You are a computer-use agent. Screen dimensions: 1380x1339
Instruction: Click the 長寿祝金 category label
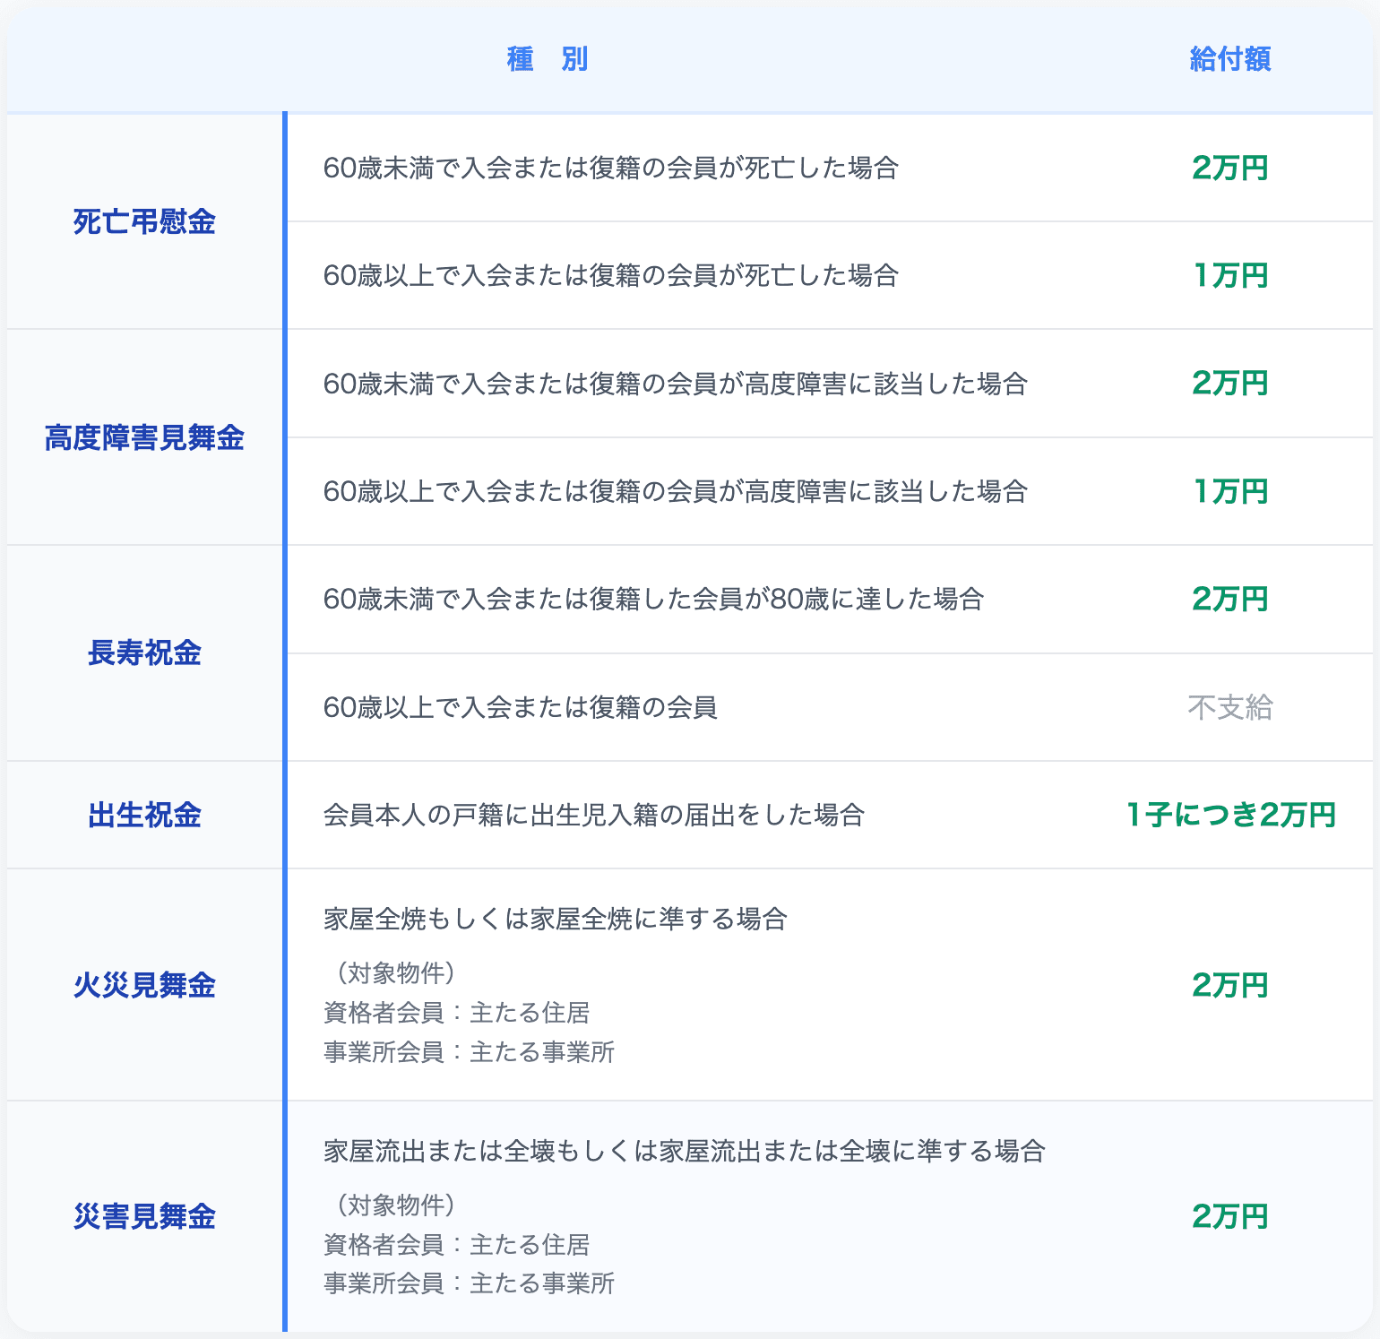click(144, 653)
